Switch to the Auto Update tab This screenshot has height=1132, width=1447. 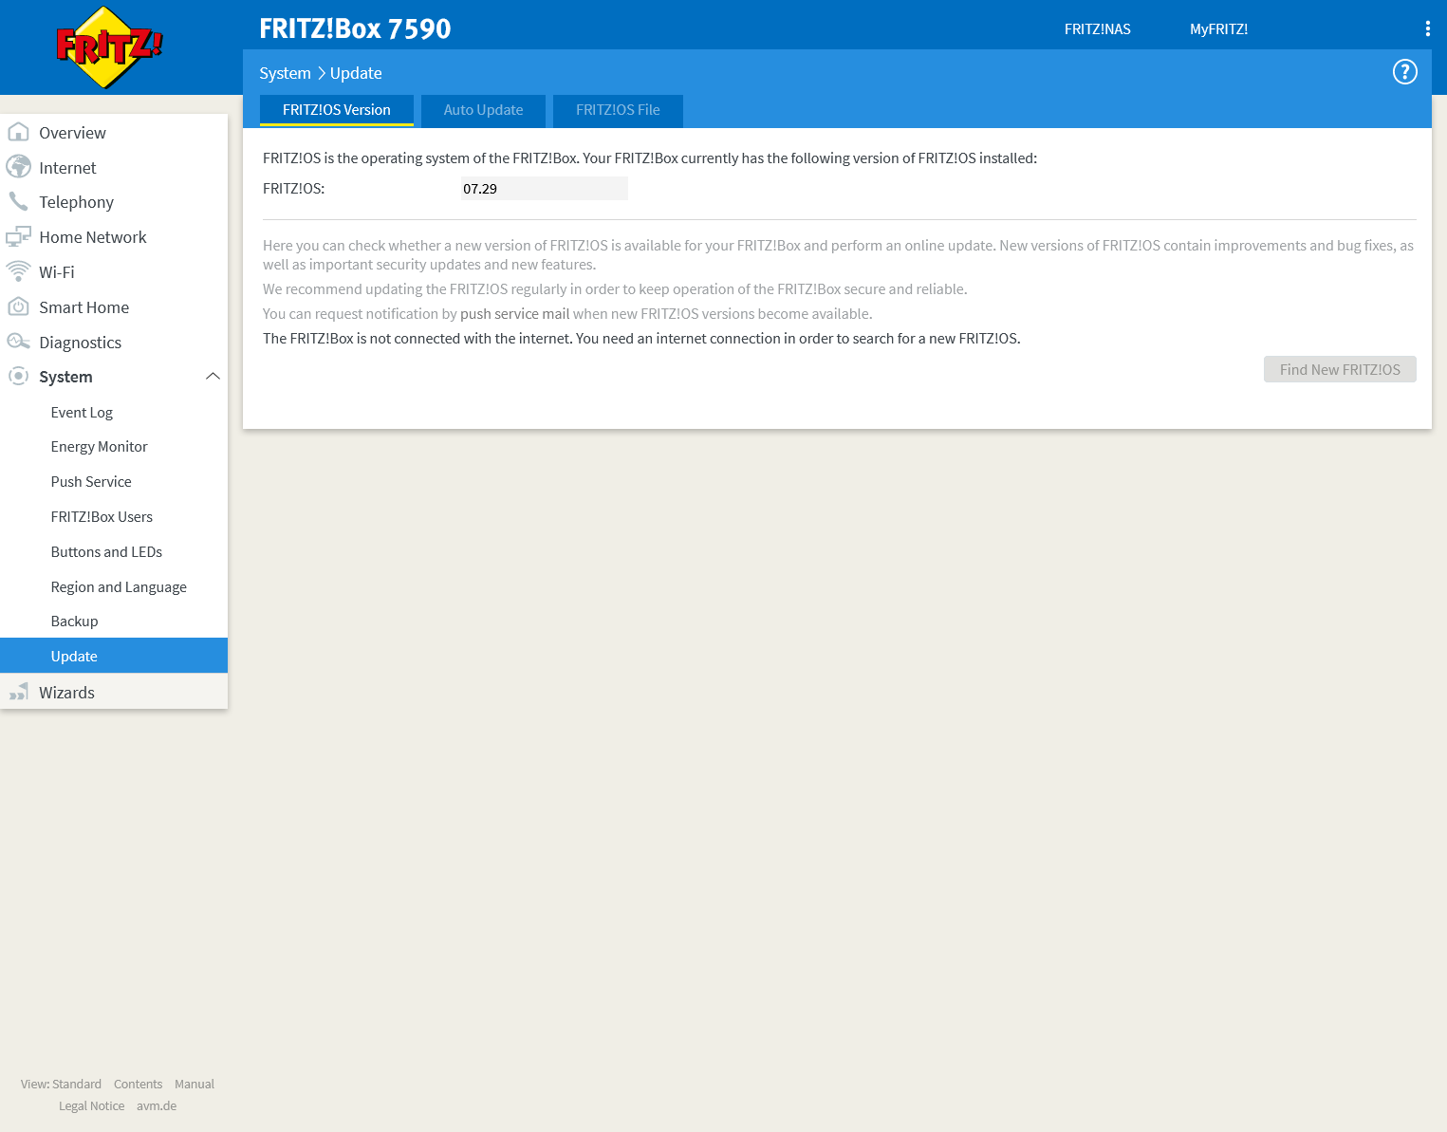click(483, 110)
